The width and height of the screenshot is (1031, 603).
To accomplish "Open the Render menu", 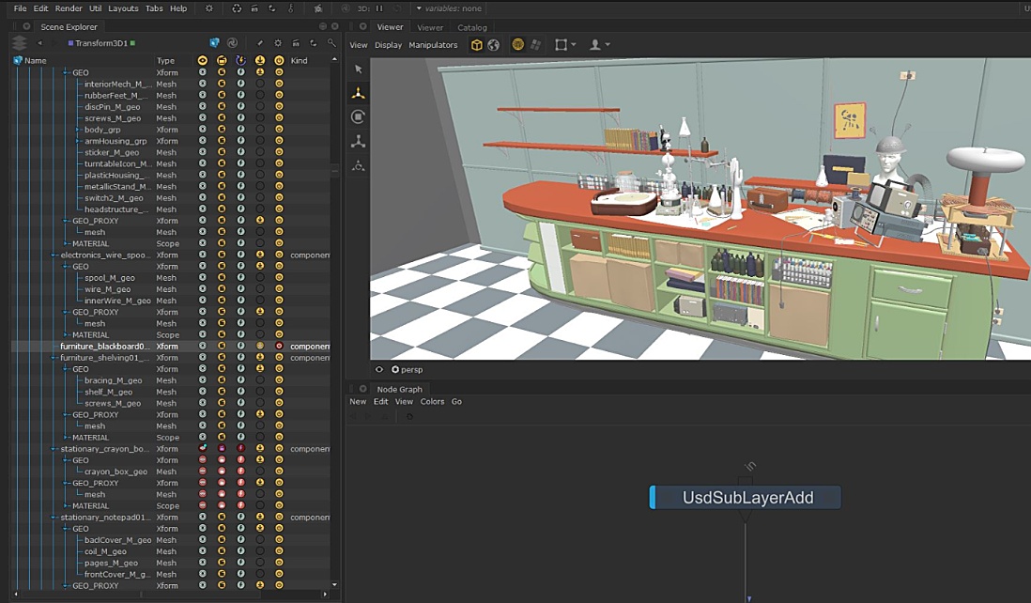I will (69, 8).
